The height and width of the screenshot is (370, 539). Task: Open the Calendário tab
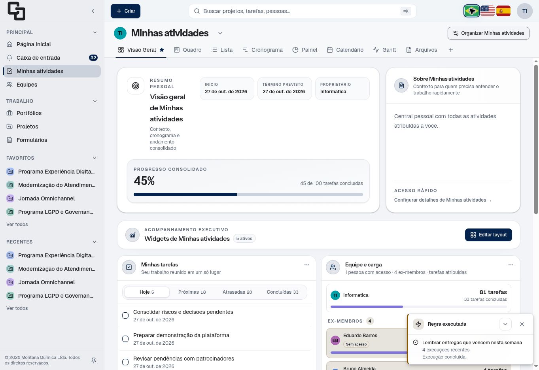(x=345, y=50)
